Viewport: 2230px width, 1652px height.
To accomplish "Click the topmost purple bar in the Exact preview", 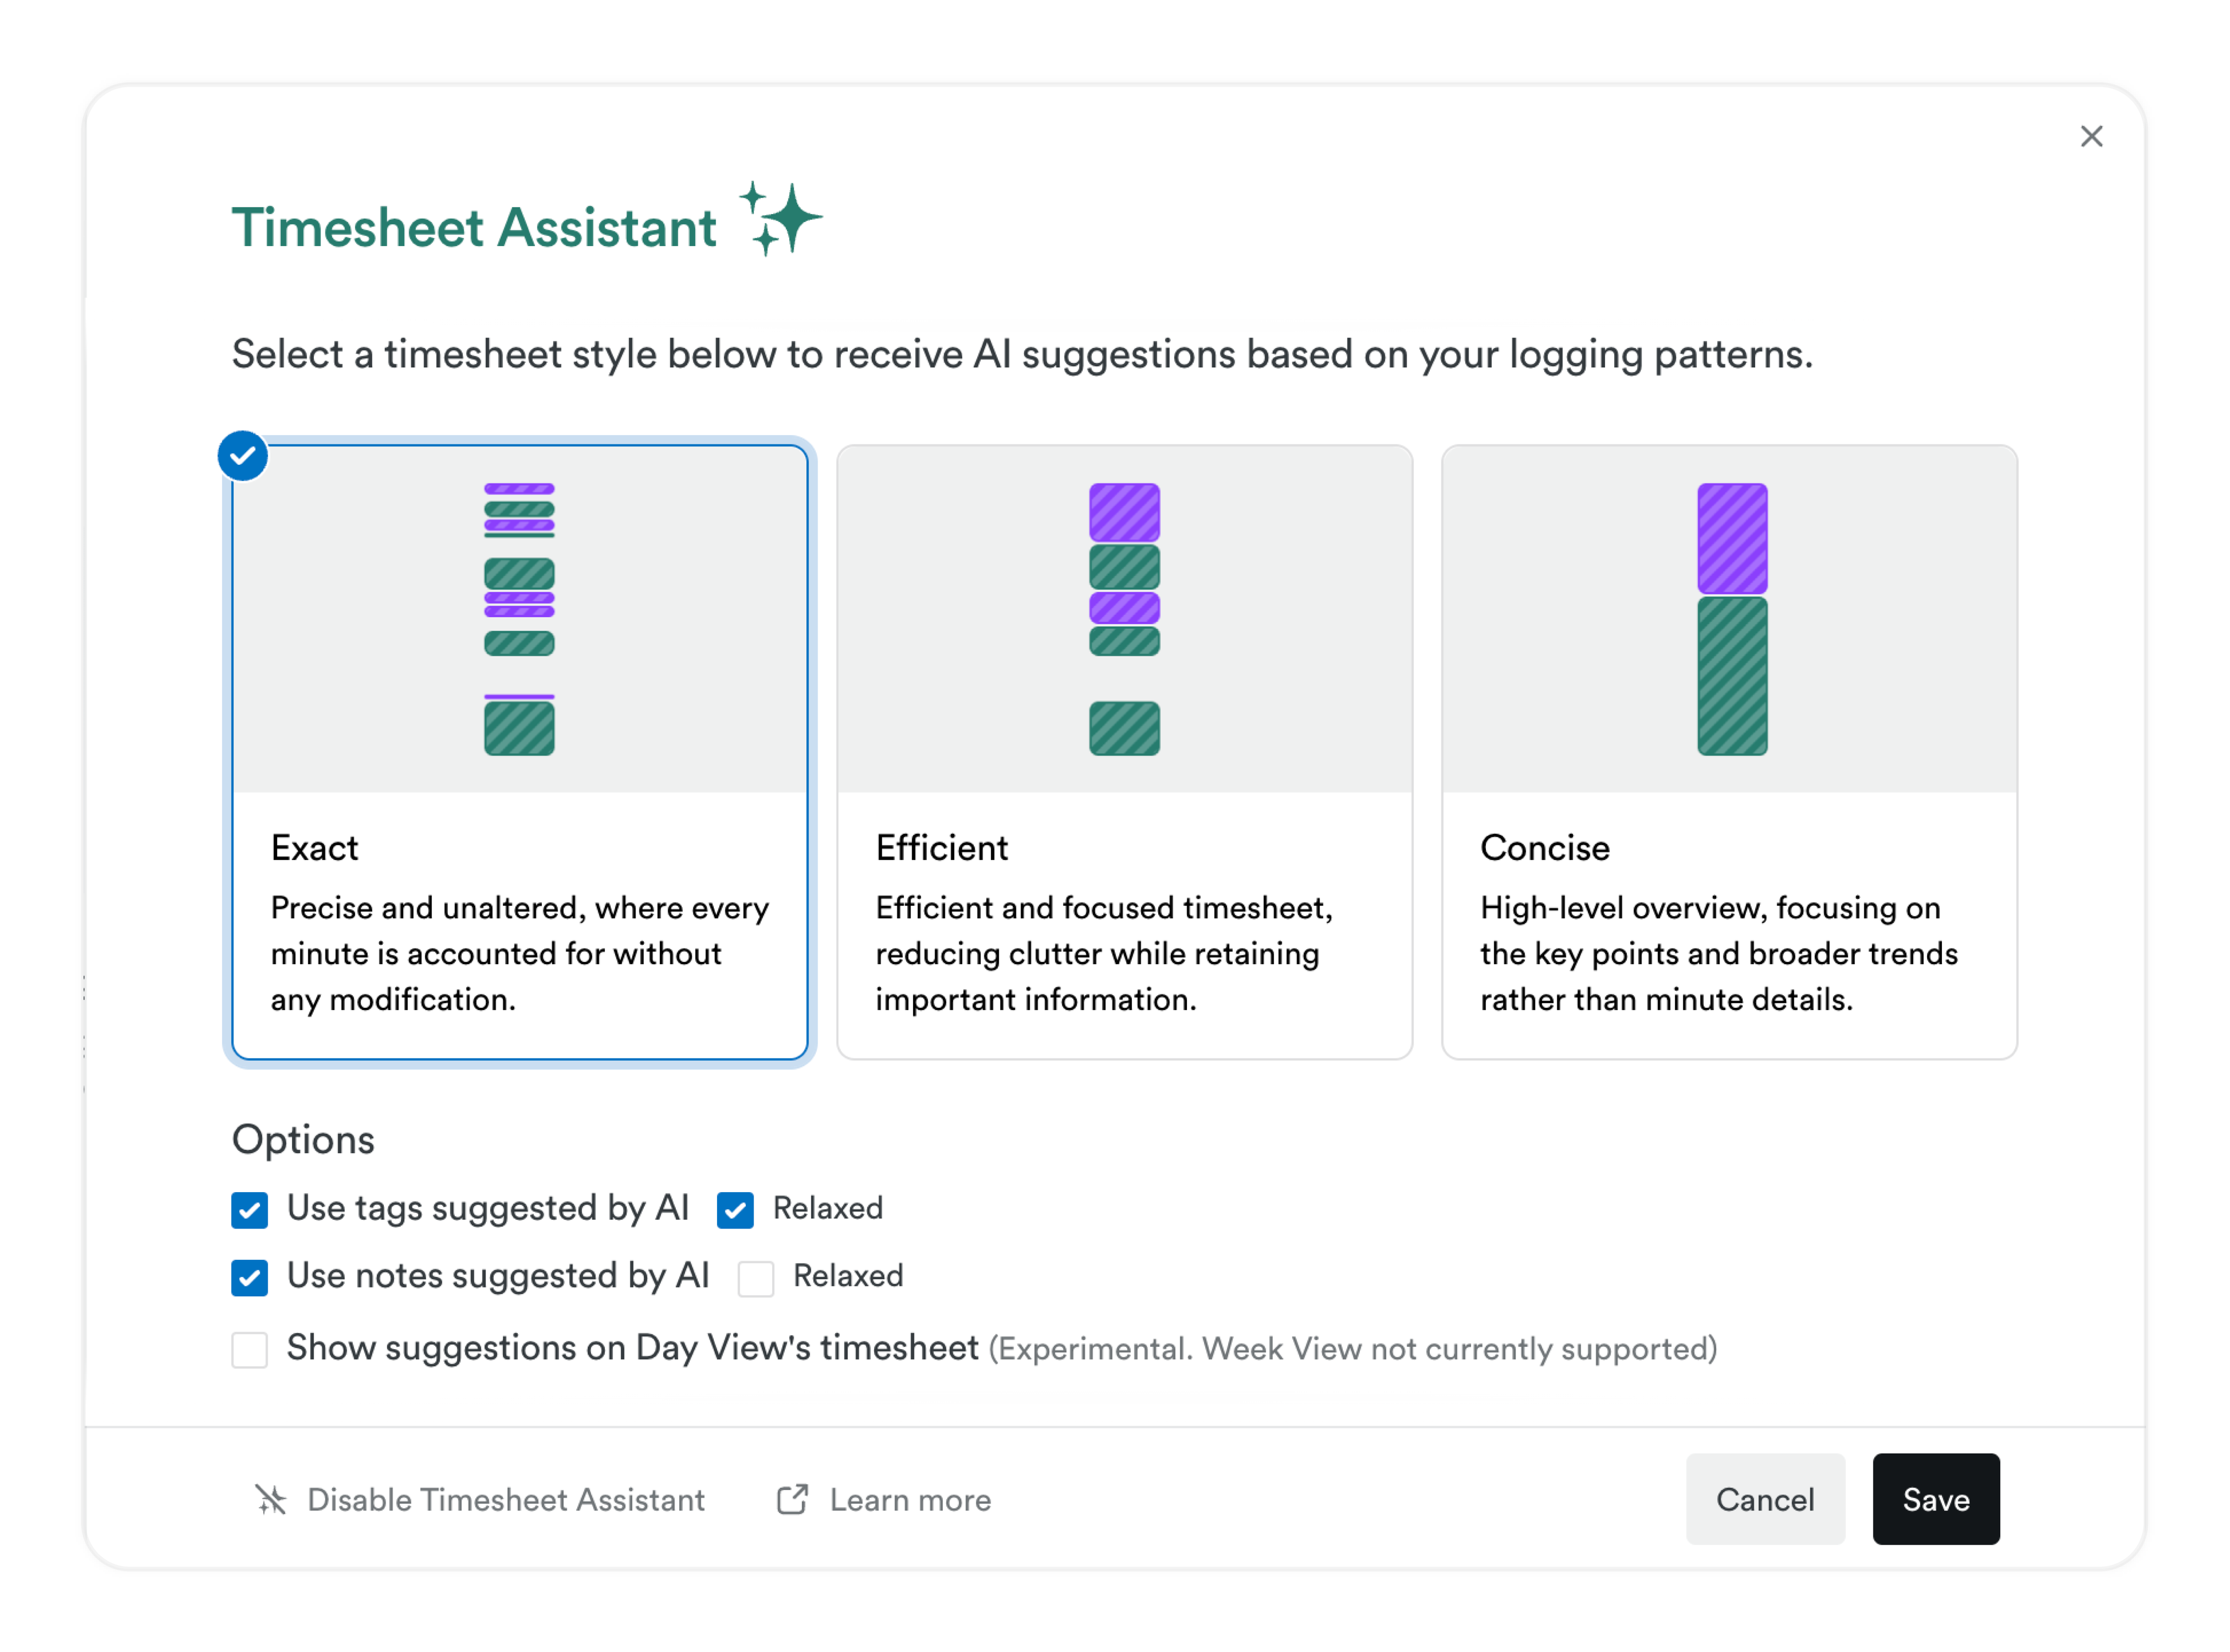I will 518,488.
